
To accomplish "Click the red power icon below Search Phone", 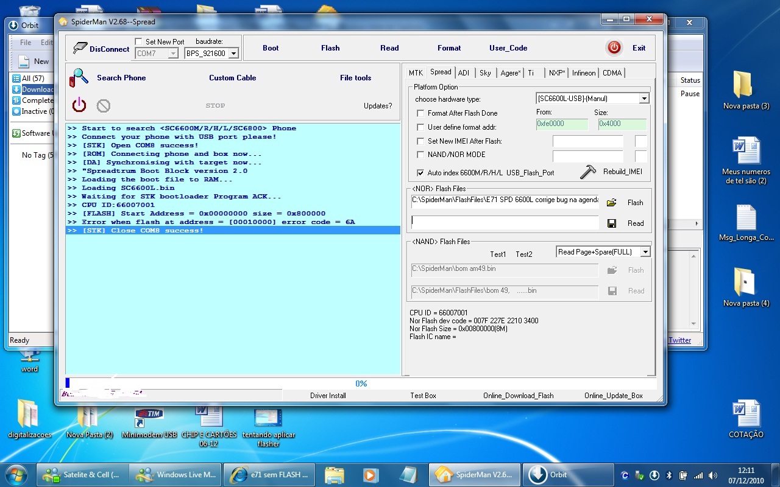I will coord(79,105).
